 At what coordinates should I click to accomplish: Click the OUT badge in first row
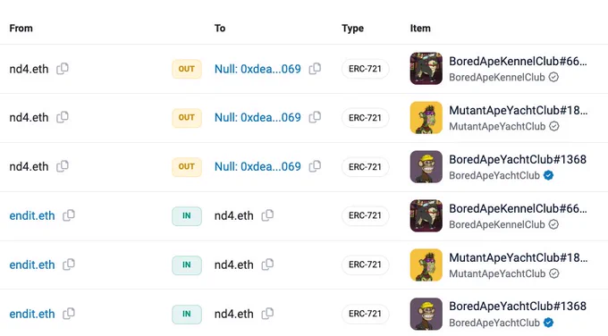(187, 69)
